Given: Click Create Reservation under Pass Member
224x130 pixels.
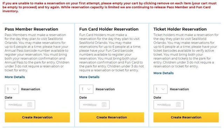Looking at the screenshot, I should tap(37, 117).
